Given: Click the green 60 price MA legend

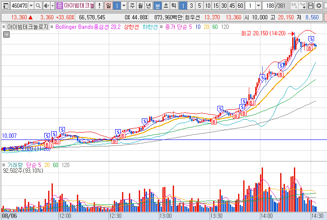Looking at the screenshot, I should click(215, 27).
